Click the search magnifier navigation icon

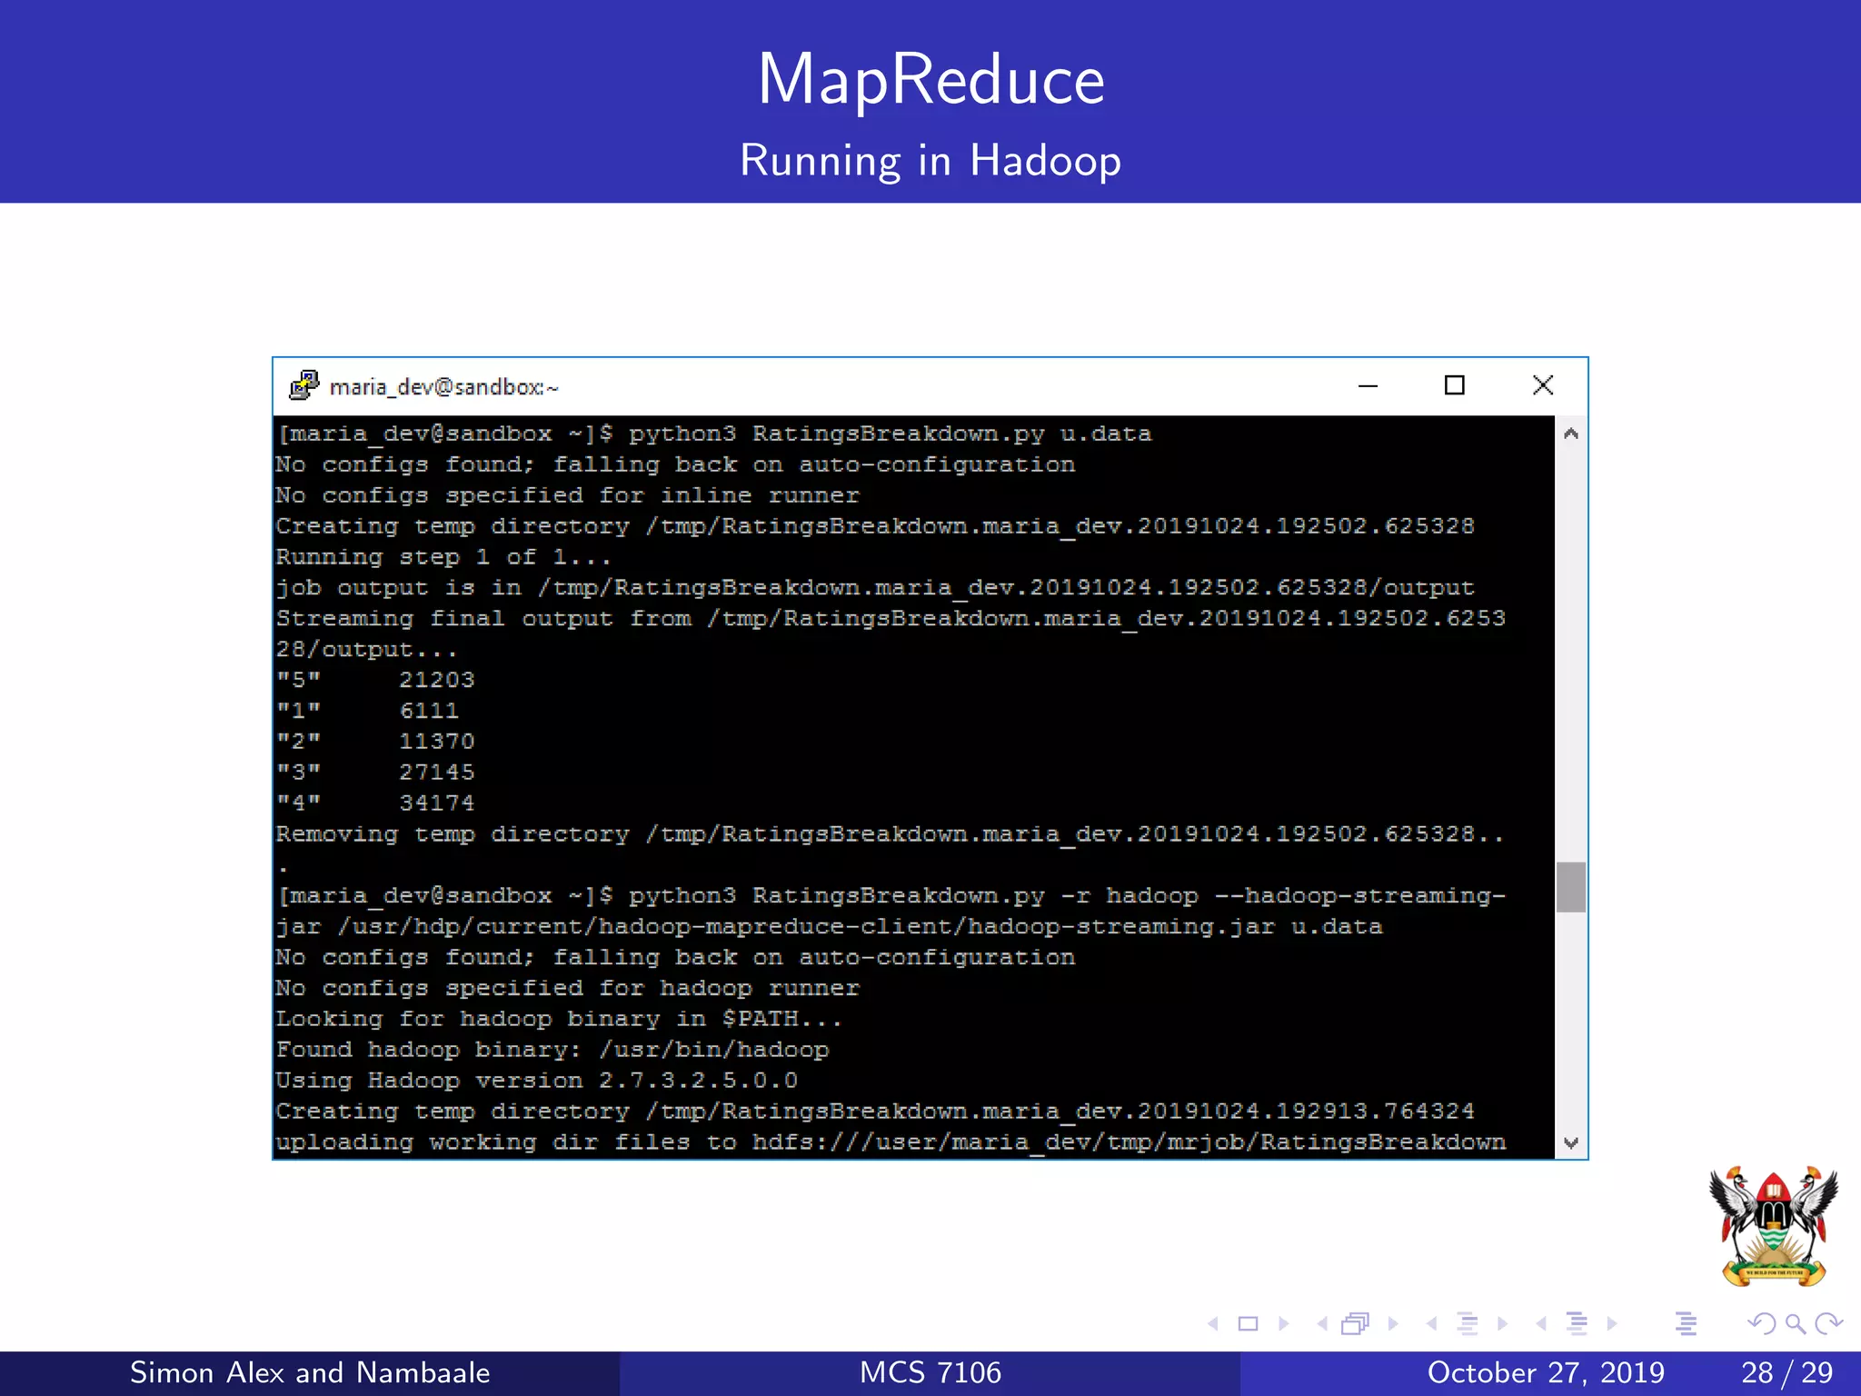1796,1324
